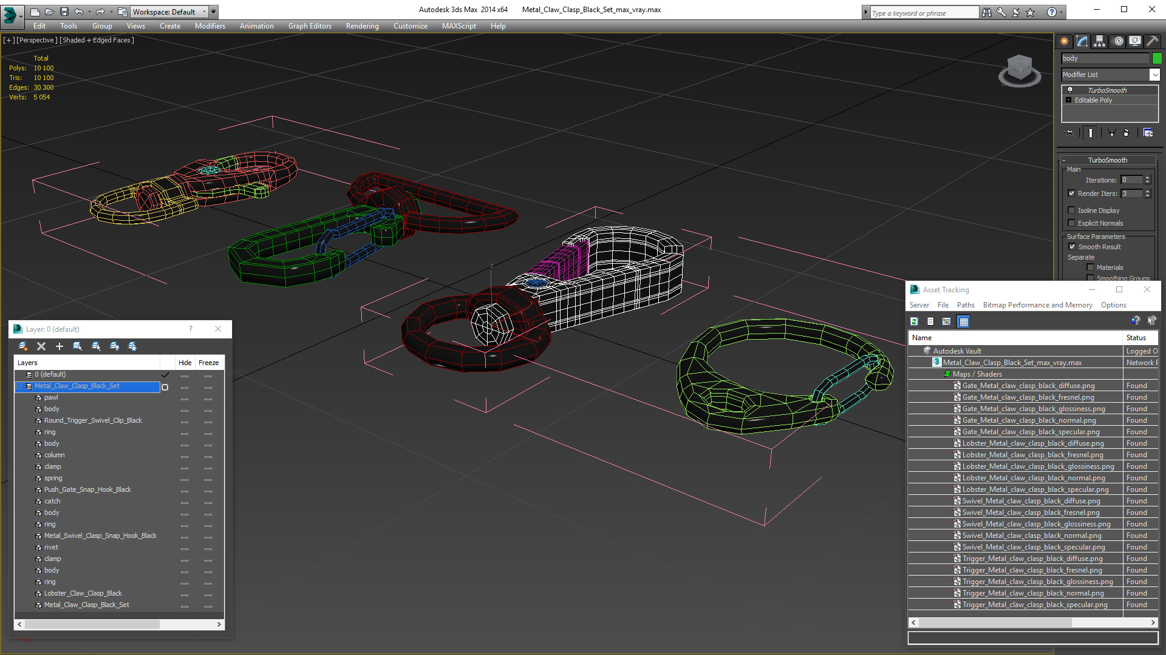Click the green object color swatch
This screenshot has height=655, width=1166.
coord(1157,58)
